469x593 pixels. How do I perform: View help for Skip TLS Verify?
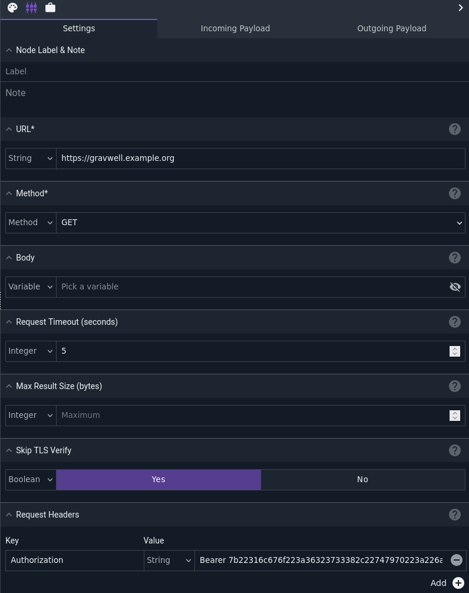click(455, 450)
